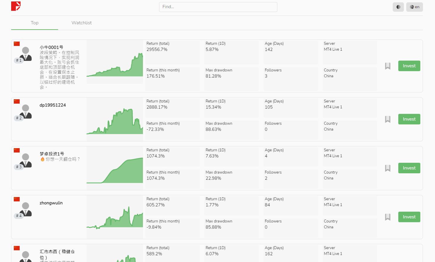This screenshot has width=435, height=262.
Task: Invest in the 小牛0001号 strategy
Action: (x=409, y=66)
